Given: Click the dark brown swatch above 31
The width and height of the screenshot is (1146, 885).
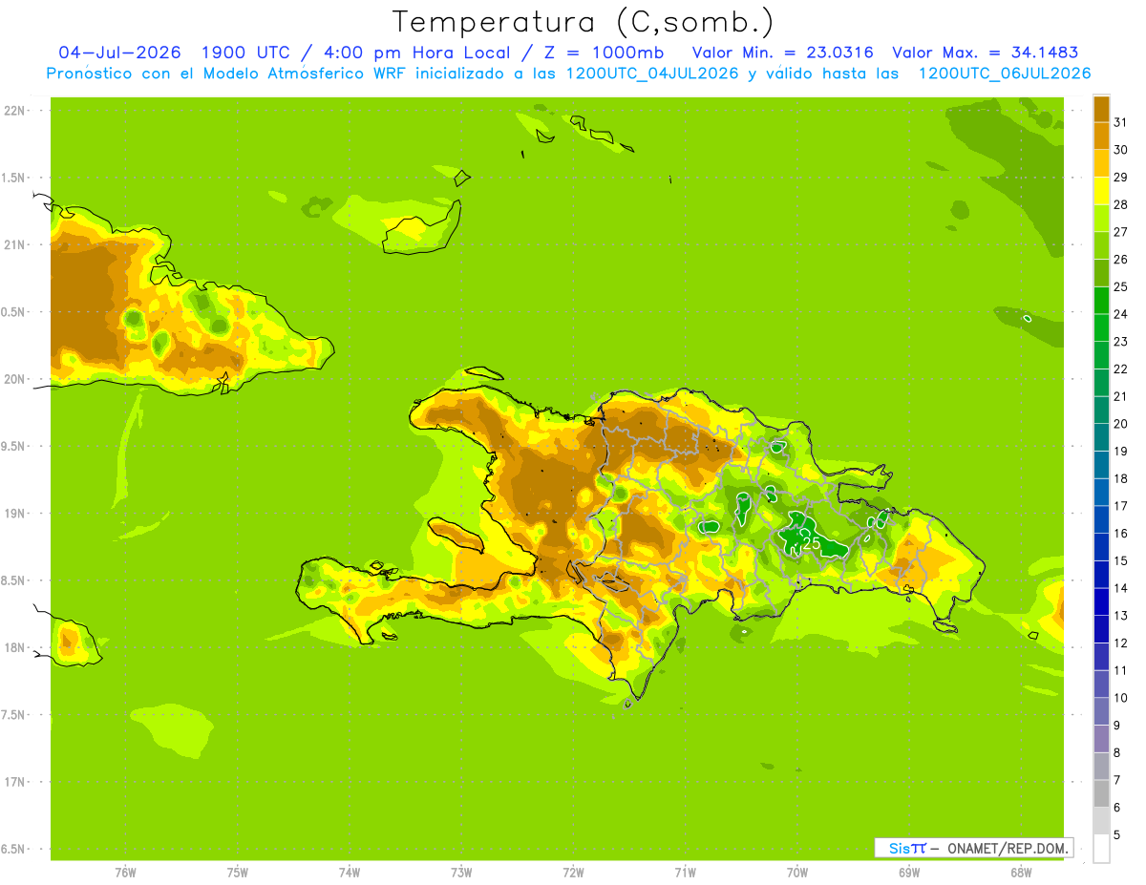Looking at the screenshot, I should [x=1101, y=108].
